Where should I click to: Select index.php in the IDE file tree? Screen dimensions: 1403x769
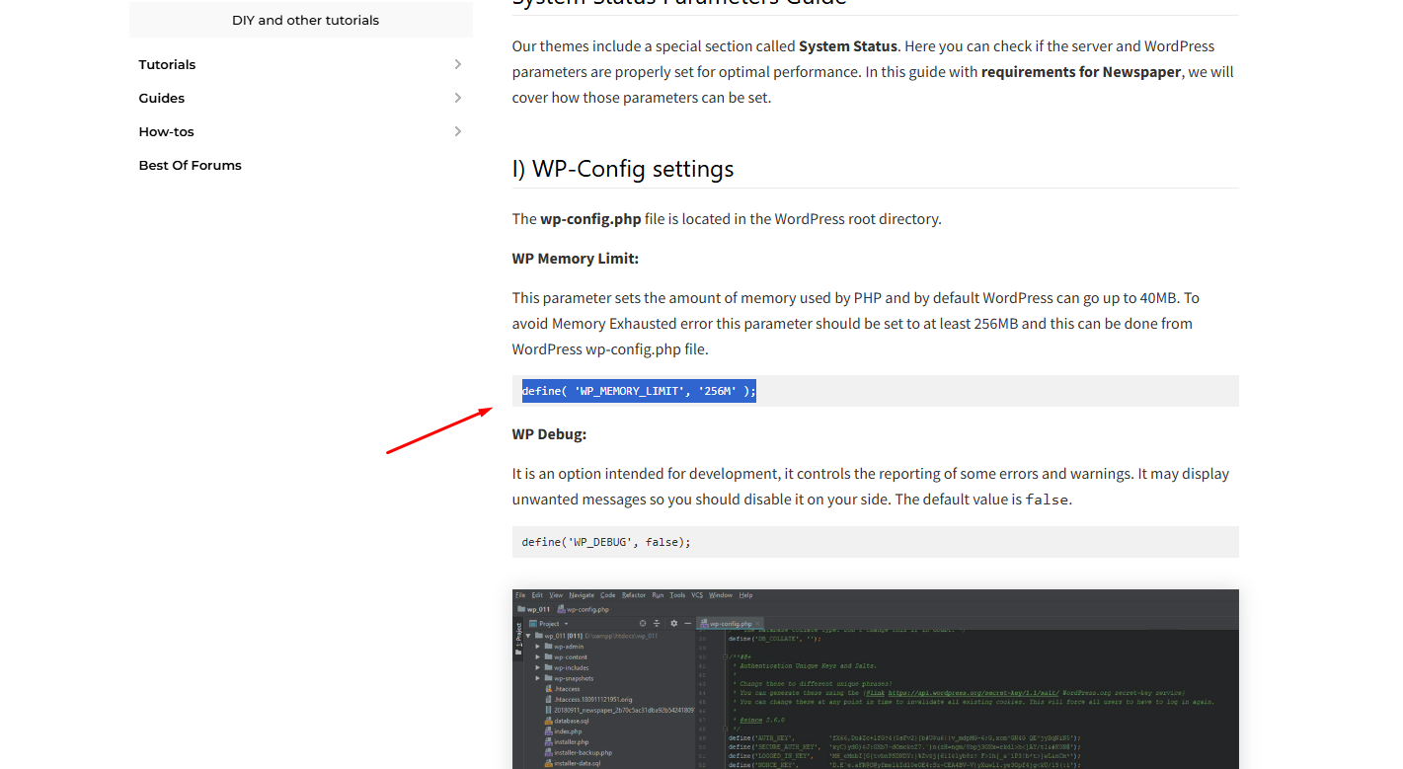coord(564,731)
